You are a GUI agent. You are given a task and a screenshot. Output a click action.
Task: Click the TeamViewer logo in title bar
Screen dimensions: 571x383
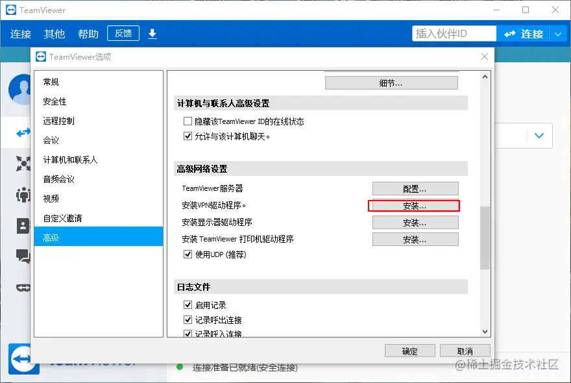[11, 10]
